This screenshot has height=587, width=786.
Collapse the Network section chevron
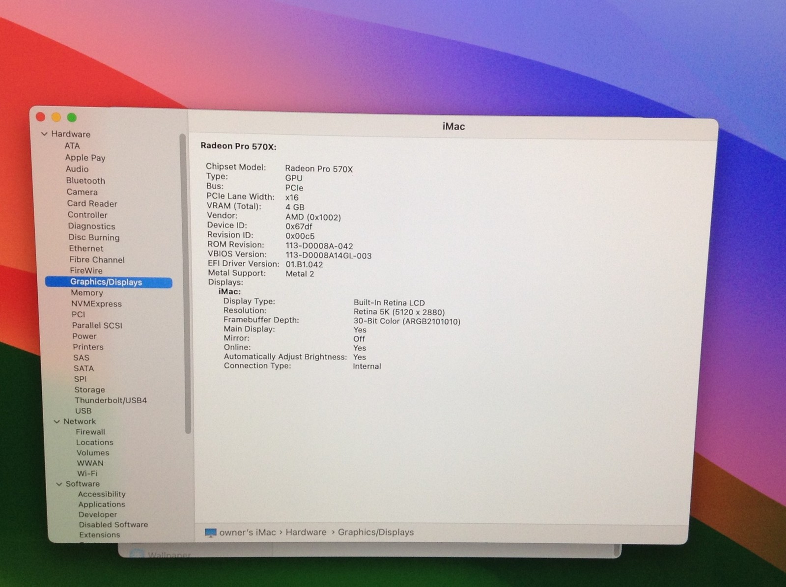click(56, 421)
